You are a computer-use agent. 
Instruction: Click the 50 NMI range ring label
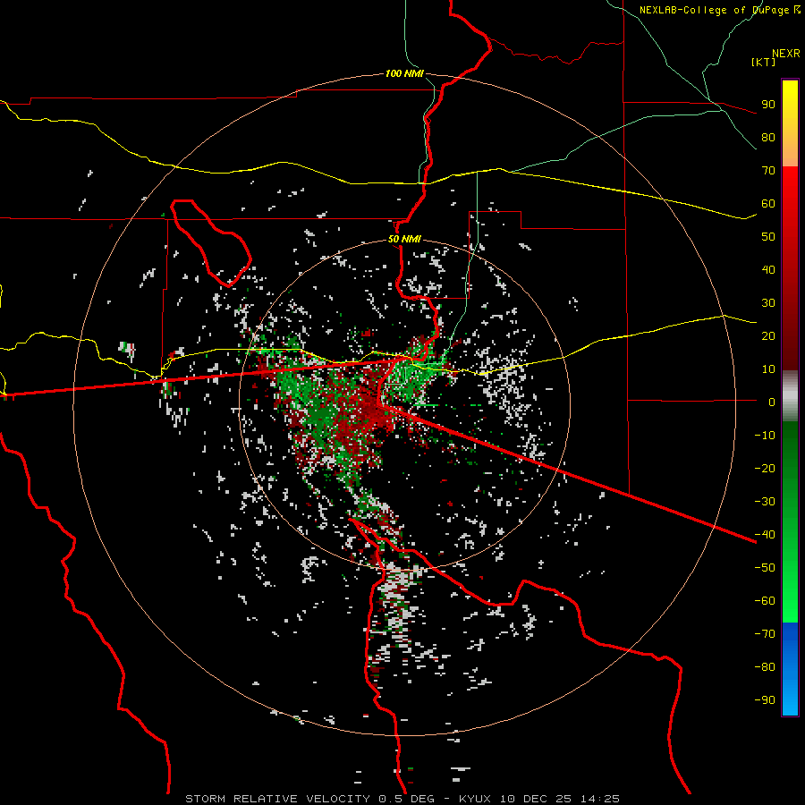point(404,239)
